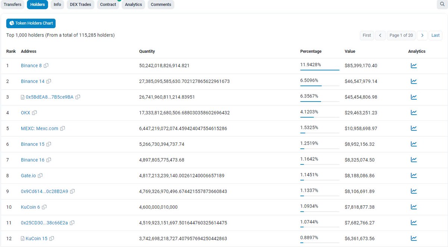This screenshot has width=448, height=247.
Task: Go to the next page arrow
Action: [x=422, y=35]
